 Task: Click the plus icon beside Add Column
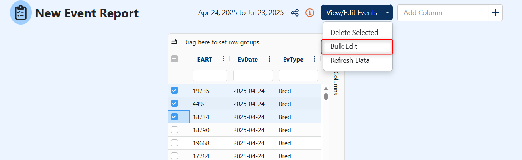[495, 13]
